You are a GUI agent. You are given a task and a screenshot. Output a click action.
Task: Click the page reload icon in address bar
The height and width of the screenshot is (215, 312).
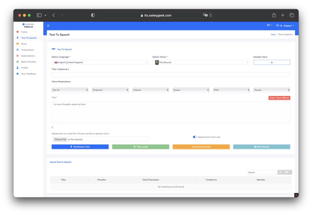[211, 15]
